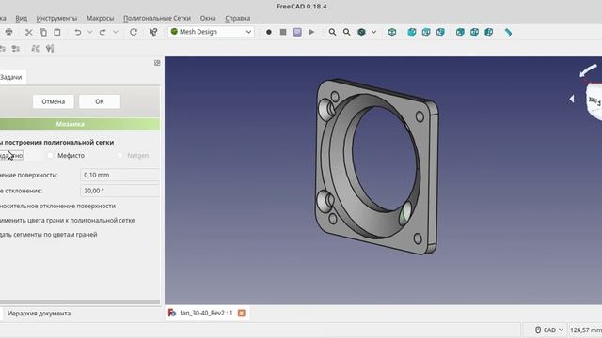Select the Стандартно meshing option
The height and width of the screenshot is (338, 602).
coord(11,155)
